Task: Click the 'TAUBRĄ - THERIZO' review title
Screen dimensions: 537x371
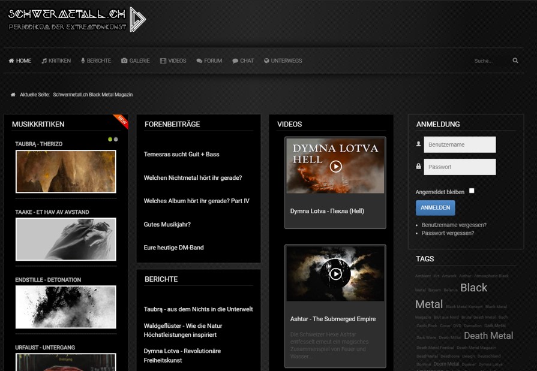Action: [38, 144]
